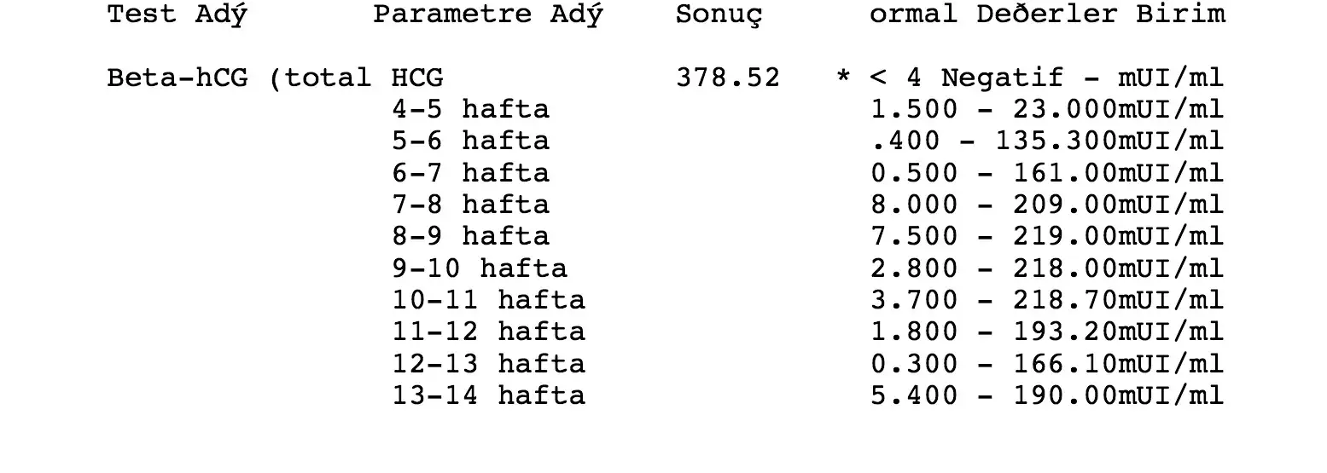Click the Sonuç column header
Image resolution: width=1327 pixels, height=473 pixels.
(x=719, y=16)
